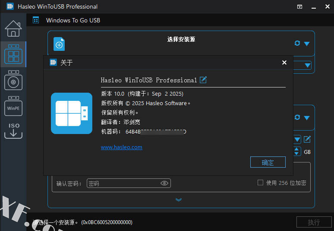Click the ISO download icon

pos(13,131)
